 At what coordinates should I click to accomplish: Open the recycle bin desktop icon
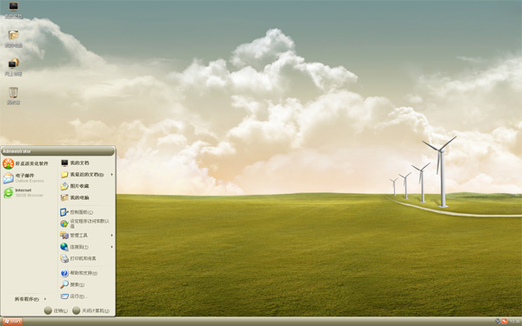13,96
